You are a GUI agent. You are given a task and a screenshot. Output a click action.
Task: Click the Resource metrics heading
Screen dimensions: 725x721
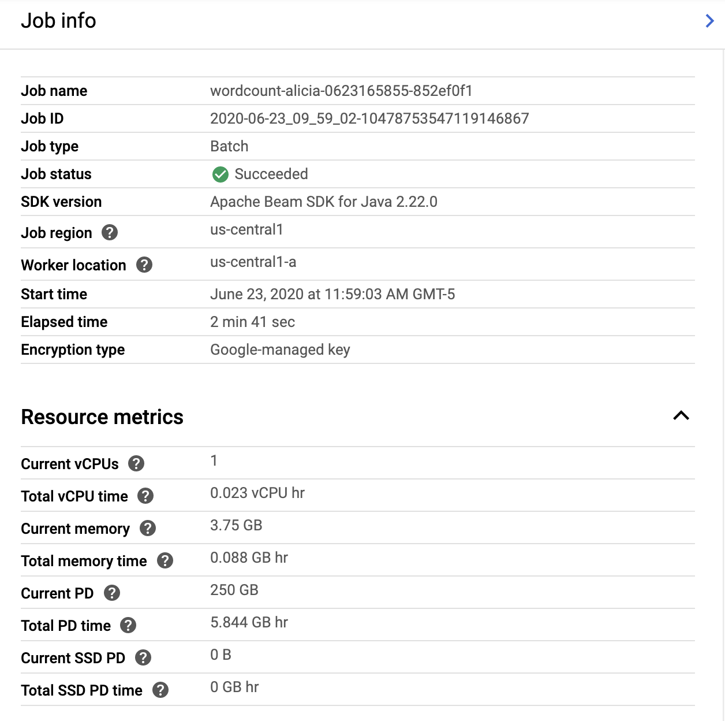pos(102,417)
